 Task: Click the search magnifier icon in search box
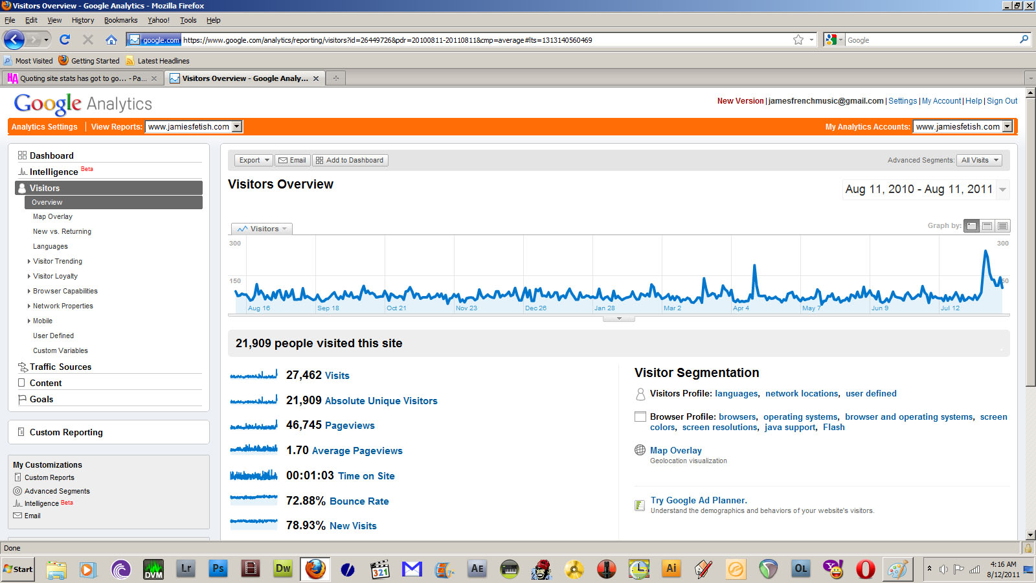pos(1024,40)
